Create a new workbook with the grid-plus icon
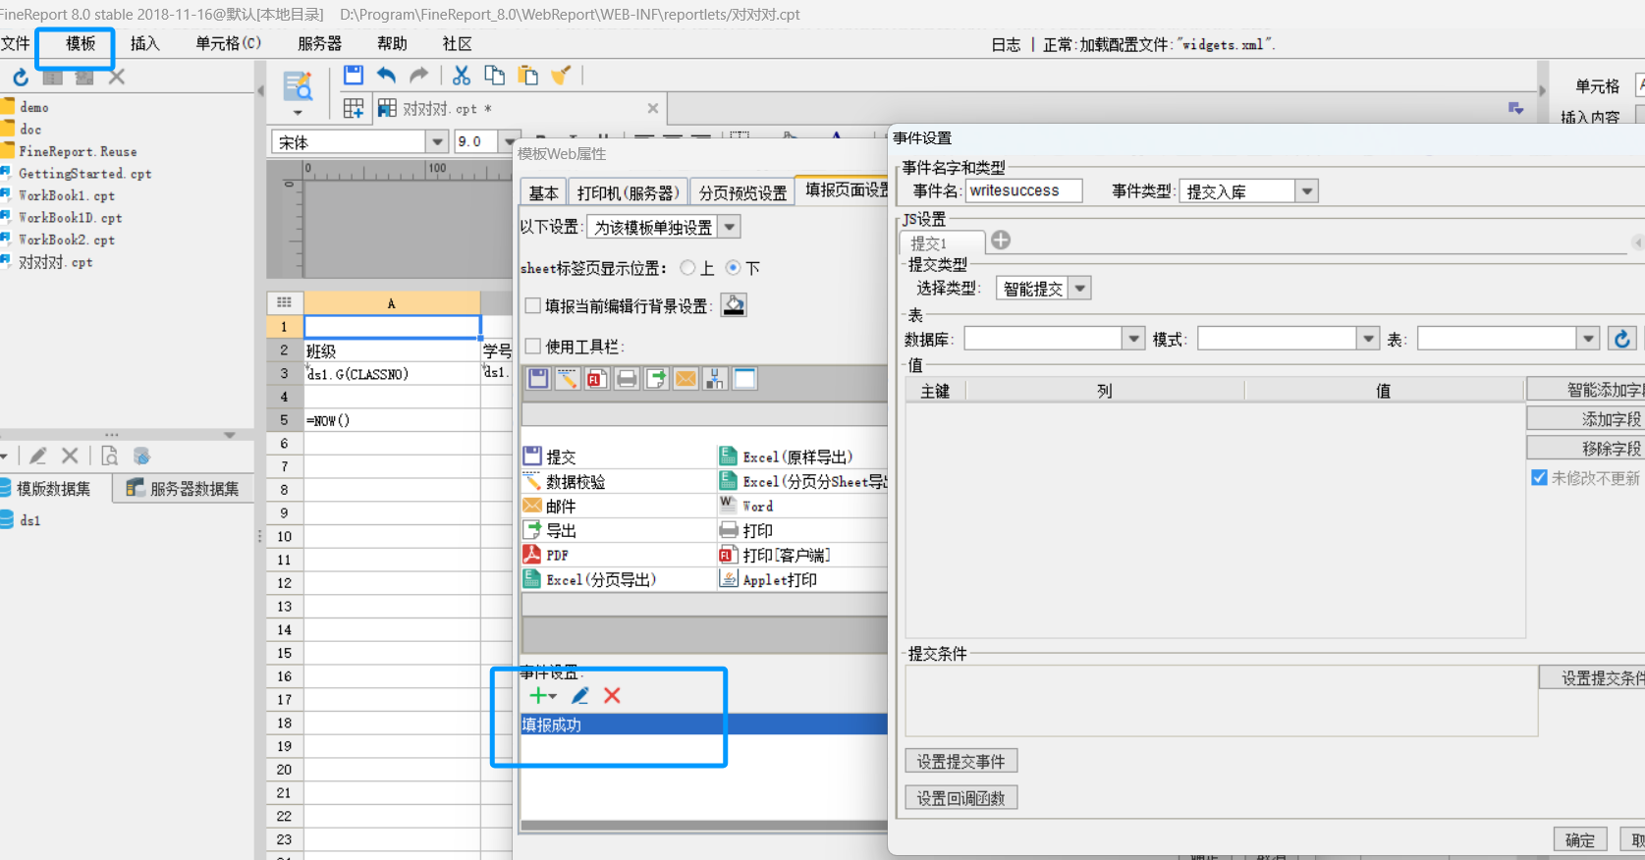Image resolution: width=1645 pixels, height=860 pixels. pos(354,108)
